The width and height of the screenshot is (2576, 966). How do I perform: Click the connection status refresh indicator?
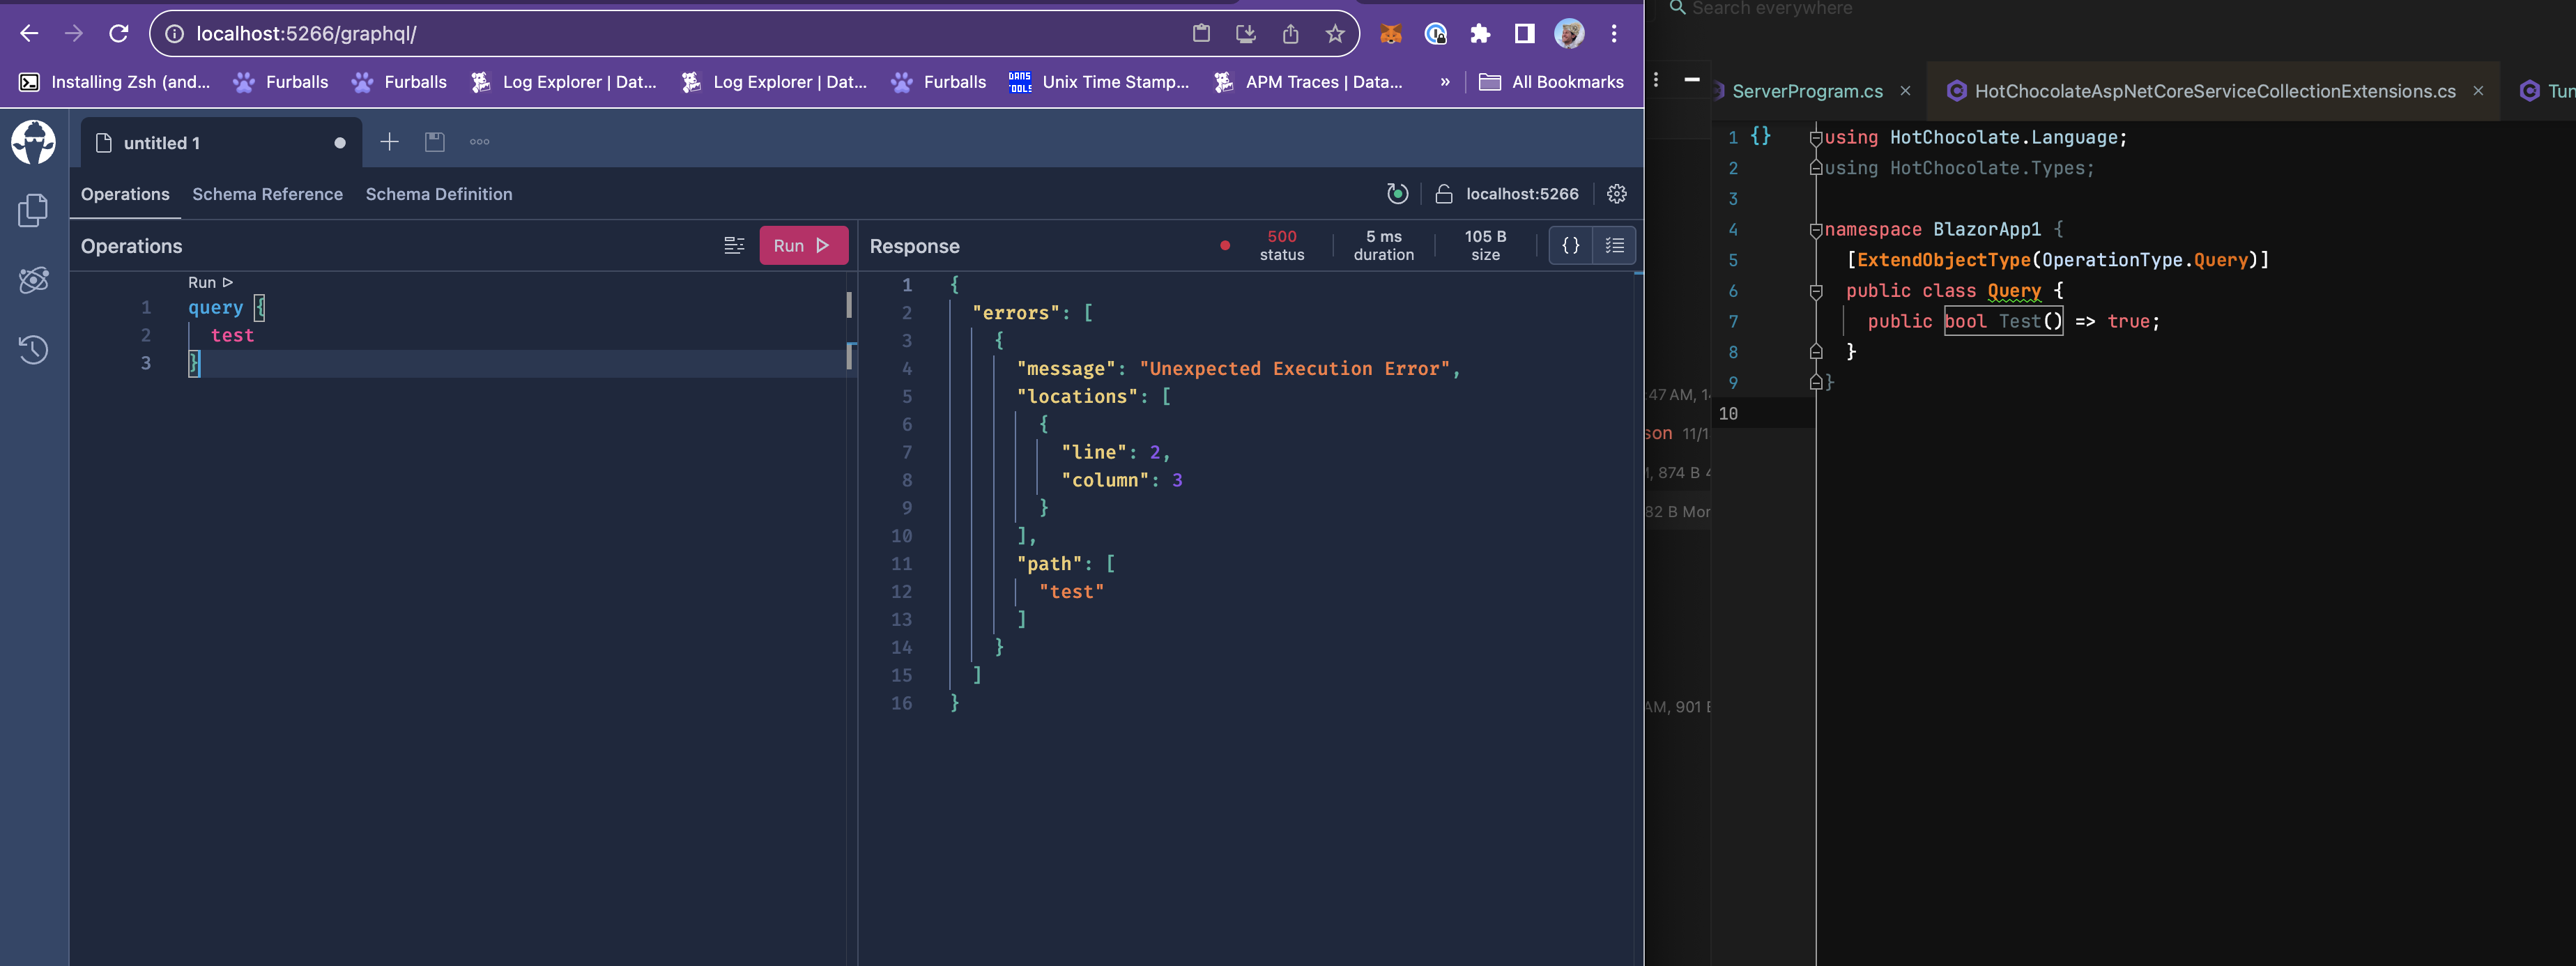click(x=1397, y=193)
